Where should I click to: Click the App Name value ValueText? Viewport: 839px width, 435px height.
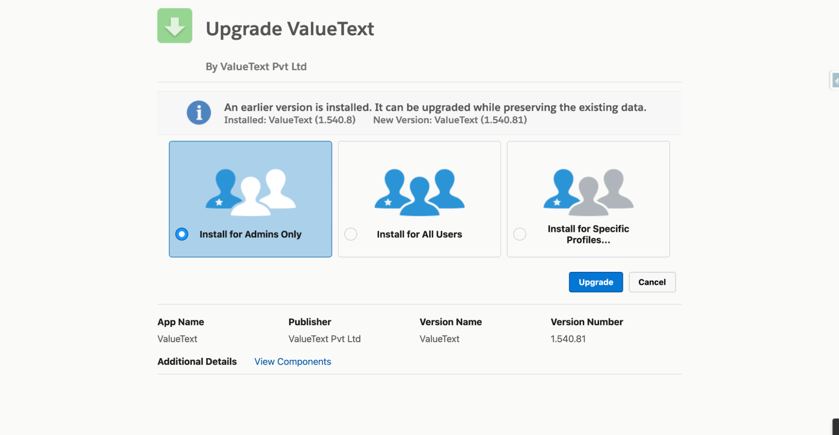[177, 339]
